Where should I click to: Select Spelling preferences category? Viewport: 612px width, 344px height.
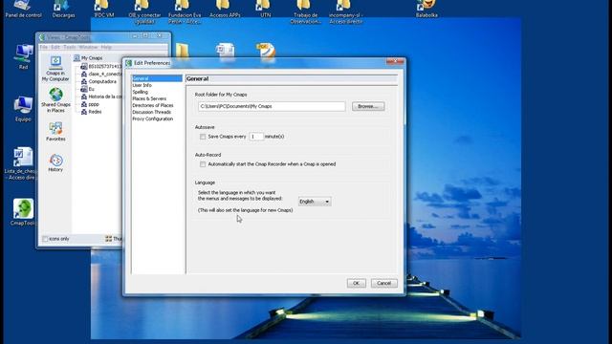coord(141,92)
